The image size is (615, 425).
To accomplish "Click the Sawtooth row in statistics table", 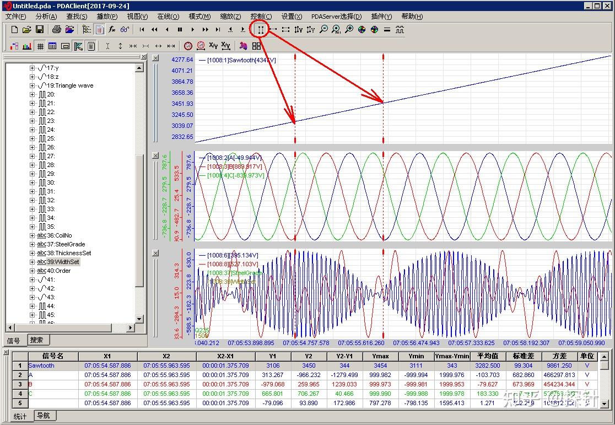I will (42, 365).
